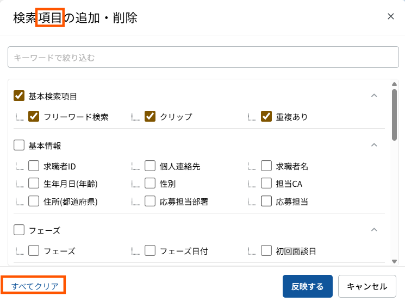405x302 pixels.
Task: Tick the フェーズ日付 checkbox
Action: point(150,250)
